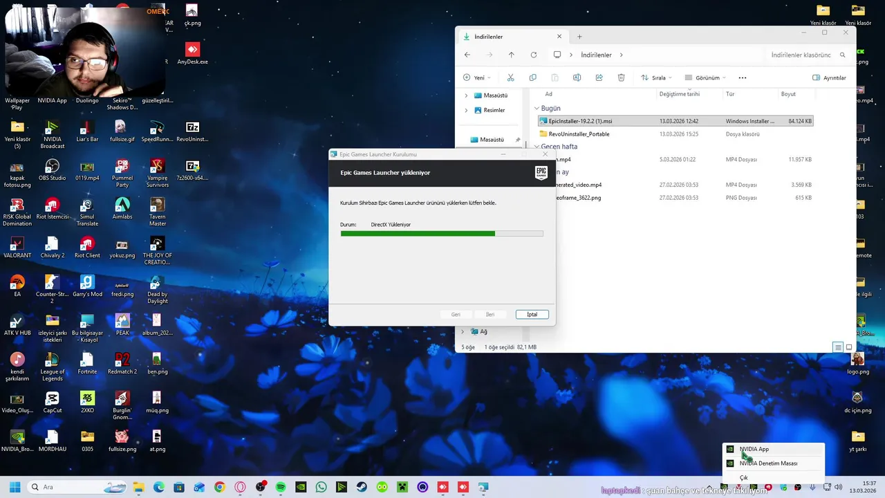Sort by the Ad column header
The height and width of the screenshot is (498, 885).
point(548,94)
